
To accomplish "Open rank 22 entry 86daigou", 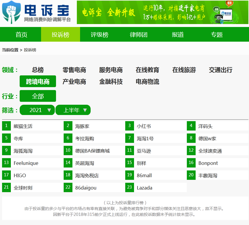I will click(94, 187).
